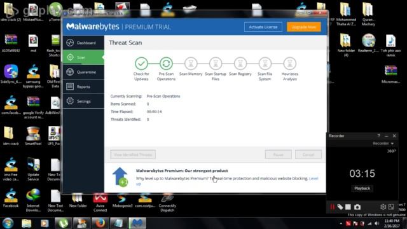Stop the recording in Recorder
407x229 pixels.
click(348, 207)
